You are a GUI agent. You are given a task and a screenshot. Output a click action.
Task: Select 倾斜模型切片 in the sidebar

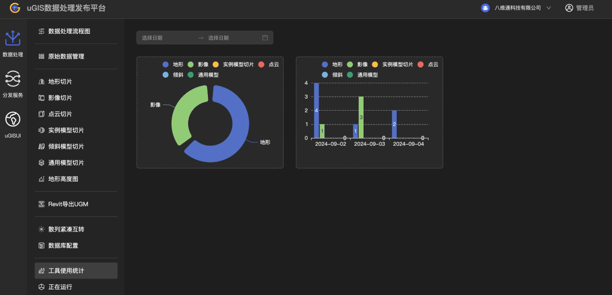tap(66, 147)
